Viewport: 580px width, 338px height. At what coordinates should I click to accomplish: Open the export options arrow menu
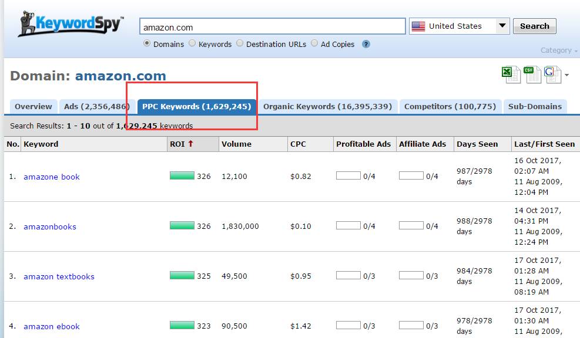(566, 75)
